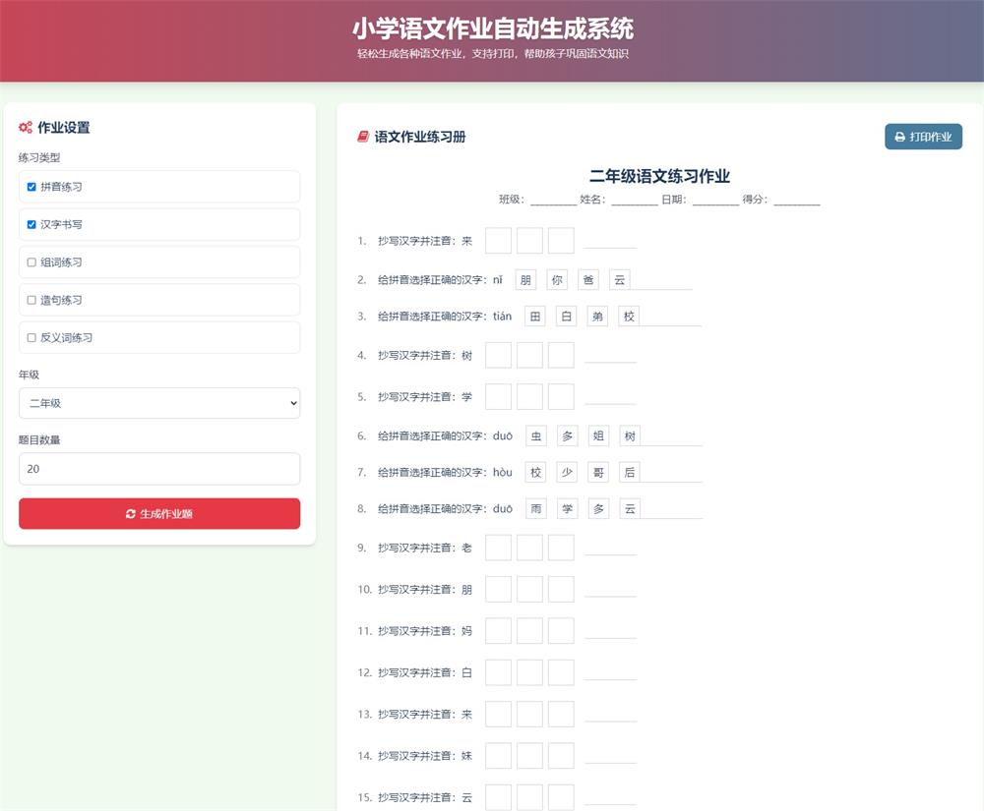984x811 pixels.
Task: Select option 白 in question 3
Action: click(567, 317)
